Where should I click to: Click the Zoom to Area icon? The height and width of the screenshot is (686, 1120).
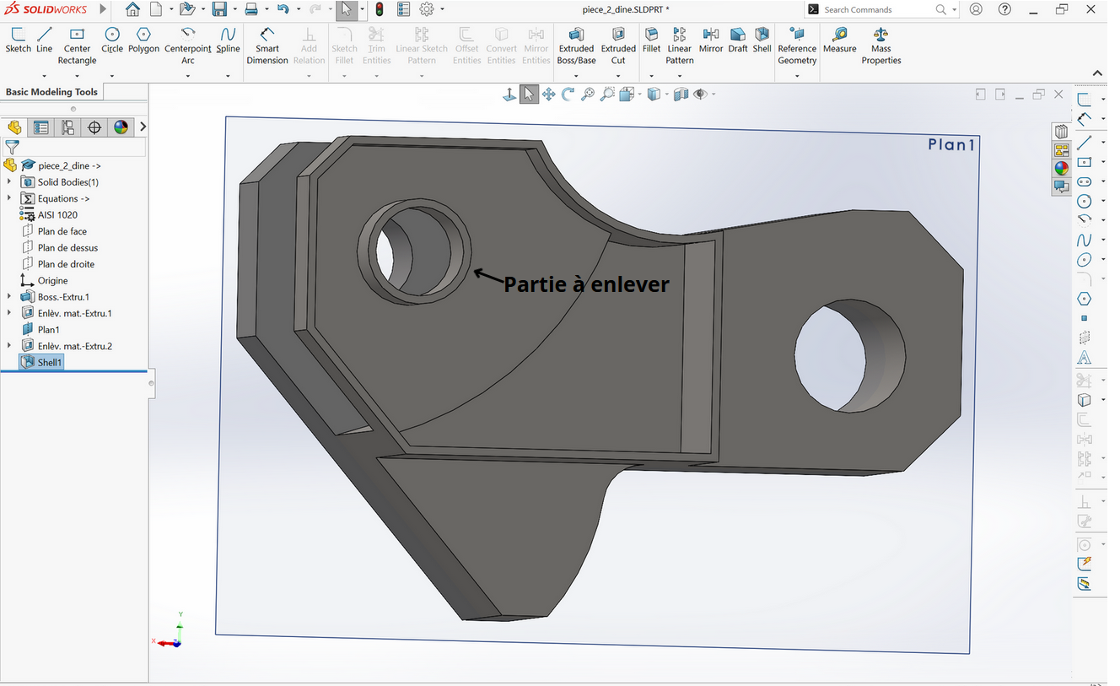pyautogui.click(x=607, y=95)
